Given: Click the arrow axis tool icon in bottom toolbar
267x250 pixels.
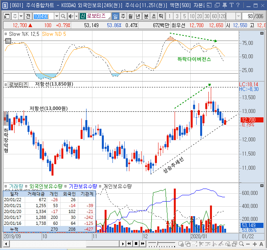Looking at the screenshot, I should (201, 244).
